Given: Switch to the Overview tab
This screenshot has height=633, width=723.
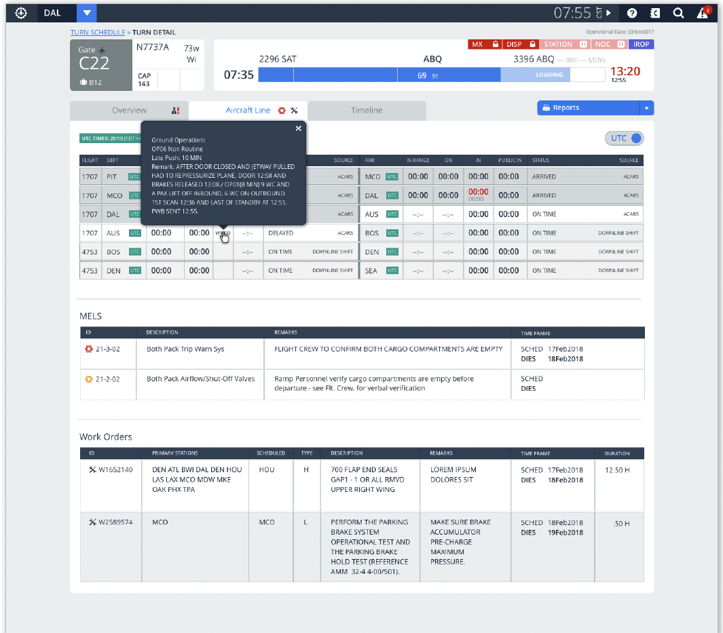Looking at the screenshot, I should pos(129,111).
